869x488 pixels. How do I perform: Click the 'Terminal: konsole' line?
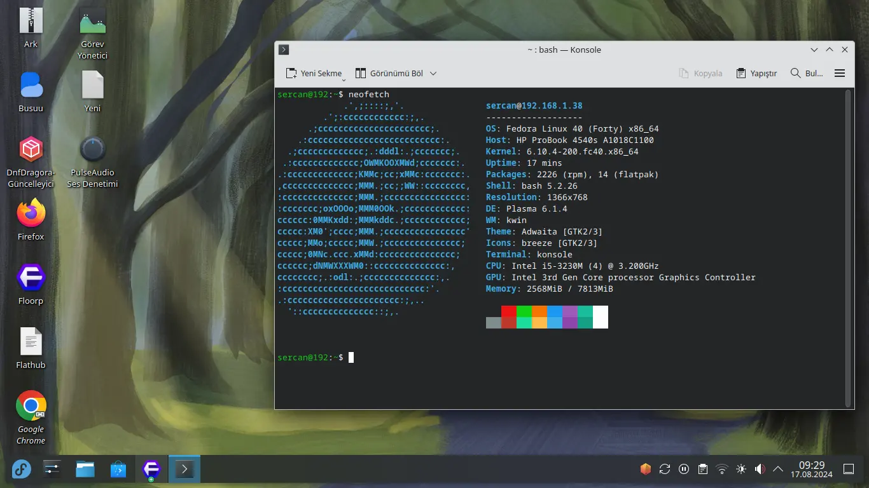pos(529,255)
